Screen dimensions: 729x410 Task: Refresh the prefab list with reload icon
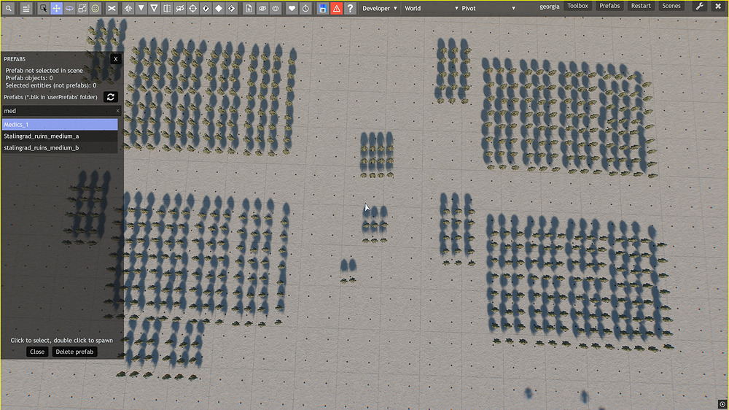coord(111,97)
